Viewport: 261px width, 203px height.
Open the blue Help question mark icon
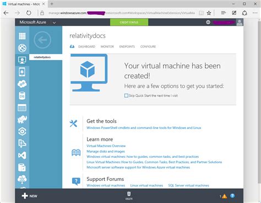pyautogui.click(x=232, y=196)
